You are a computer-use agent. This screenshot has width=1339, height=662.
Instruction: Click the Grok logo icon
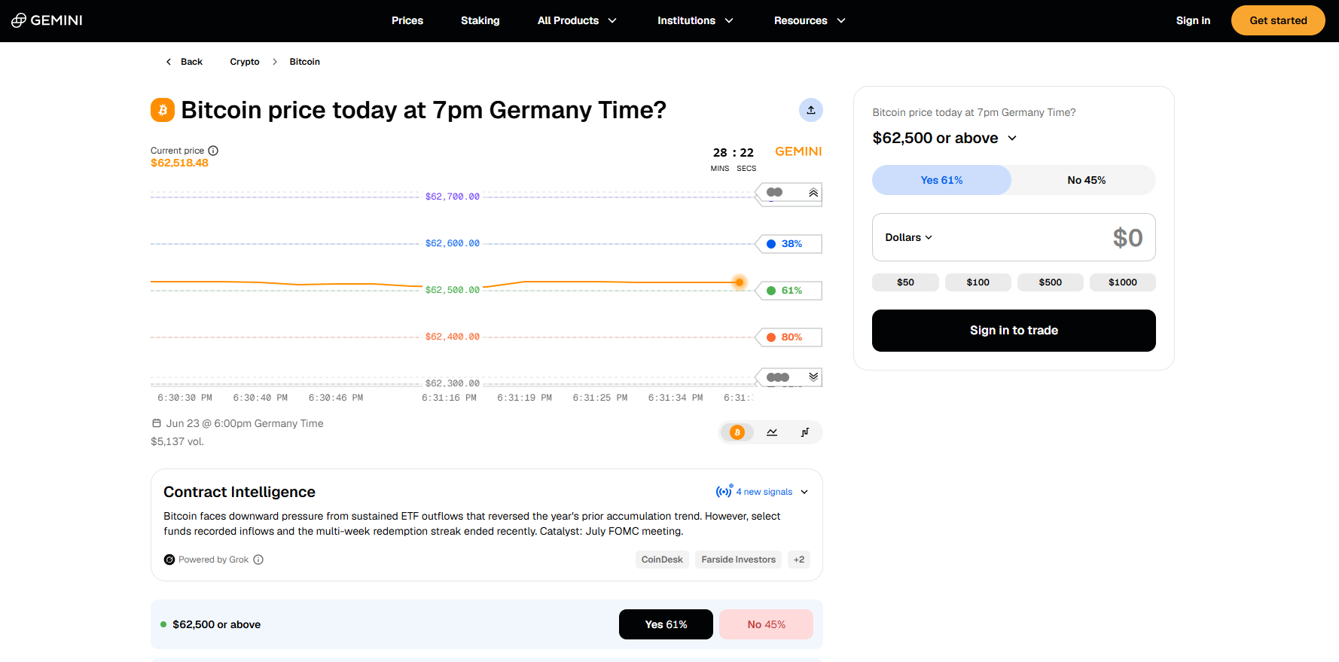169,560
